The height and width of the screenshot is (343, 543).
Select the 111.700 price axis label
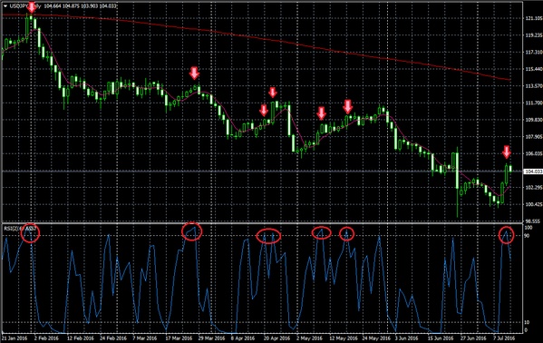coord(534,103)
